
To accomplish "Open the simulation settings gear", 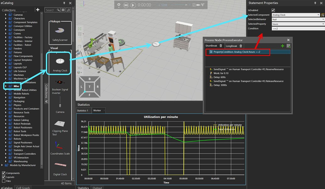I will tap(119, 5).
